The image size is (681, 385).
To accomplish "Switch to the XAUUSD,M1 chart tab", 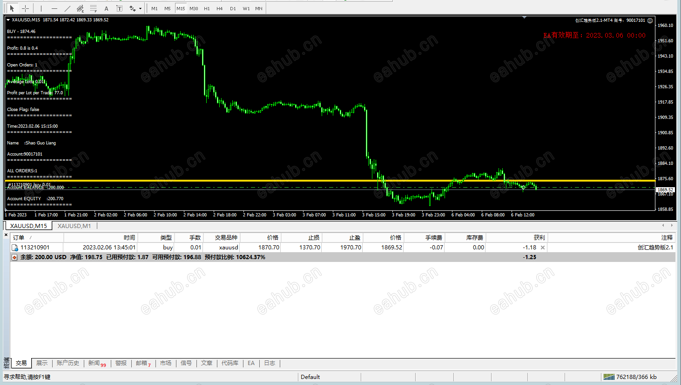I will click(74, 226).
